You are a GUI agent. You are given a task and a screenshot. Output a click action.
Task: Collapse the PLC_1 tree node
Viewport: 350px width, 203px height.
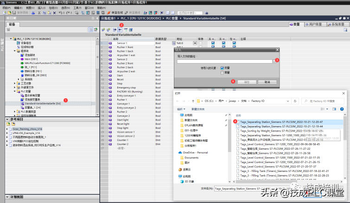pyautogui.click(x=11, y=39)
